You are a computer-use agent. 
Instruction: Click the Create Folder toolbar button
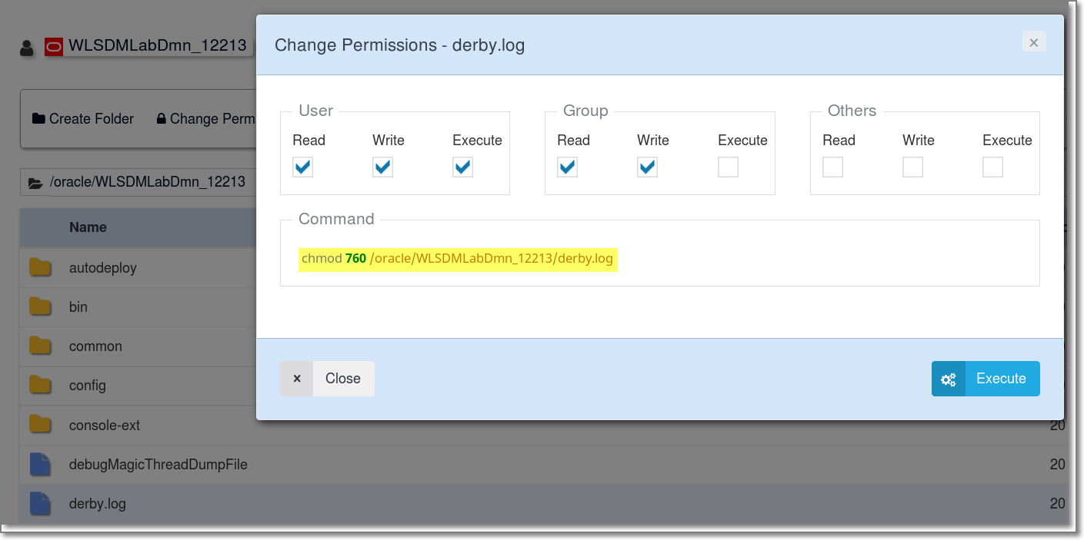[83, 119]
